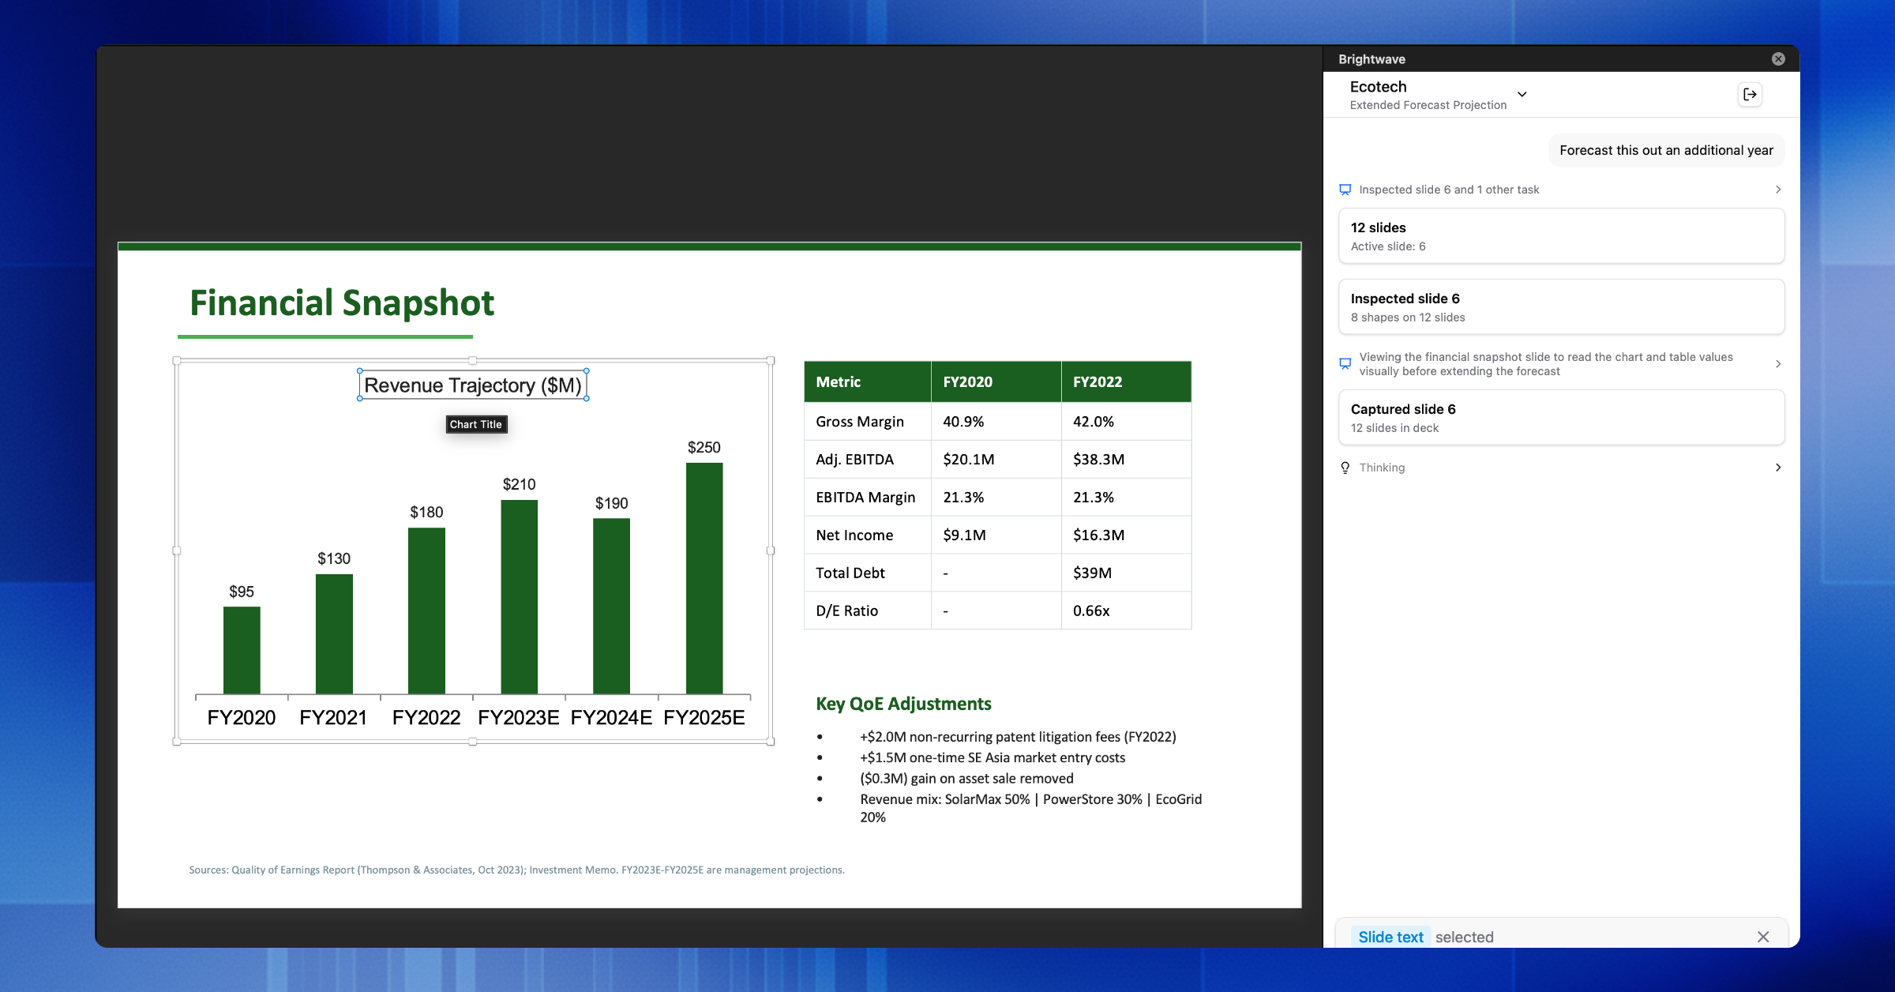Select the FY2022 revenue bar
Screen dimensions: 1895x992
[x=426, y=611]
